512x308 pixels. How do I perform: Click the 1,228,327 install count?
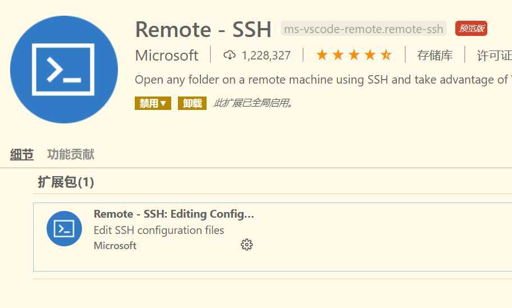(266, 55)
